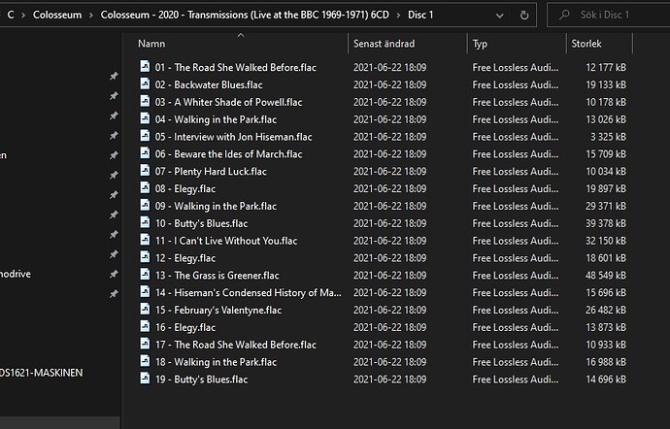Viewport: 670px width, 429px height.
Task: Click the file icon for 04 - Walking in the Park.flac
Action: 146,118
